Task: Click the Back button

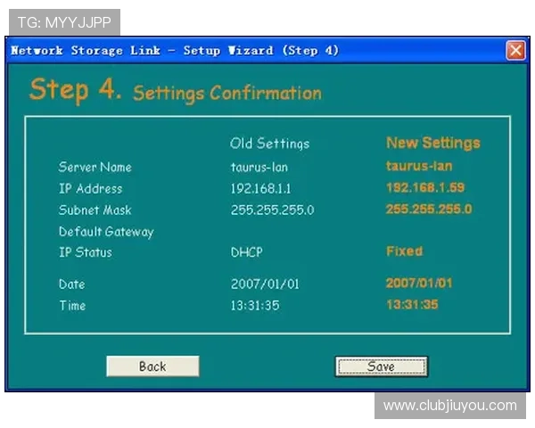Action: tap(152, 366)
